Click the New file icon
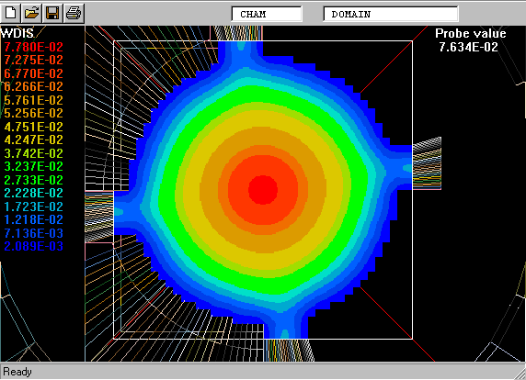This screenshot has width=526, height=380. pyautogui.click(x=11, y=13)
